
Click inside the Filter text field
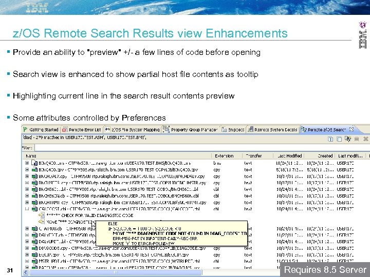click(202, 148)
